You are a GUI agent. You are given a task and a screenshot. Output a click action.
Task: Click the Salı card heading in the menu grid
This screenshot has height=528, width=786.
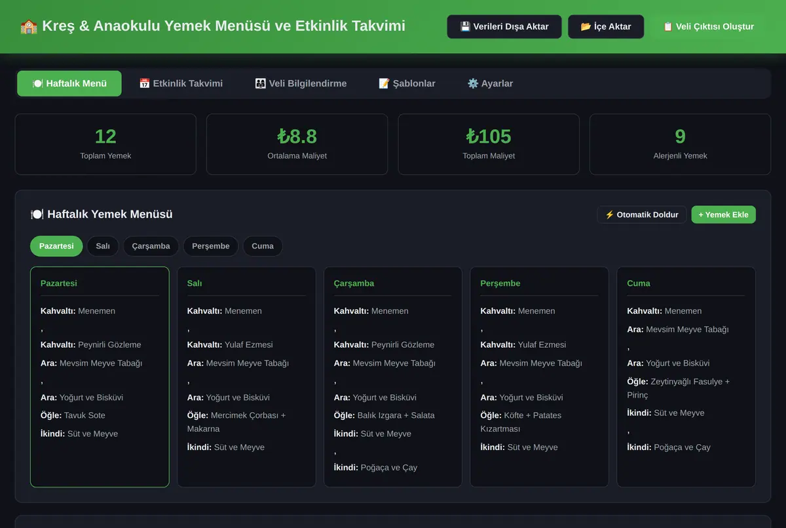click(x=195, y=283)
